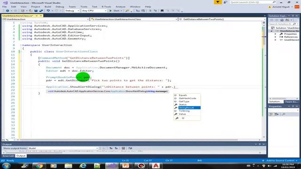Switch to the Solution Explorer bottom tab
This screenshot has height=169, width=301.
pos(276,101)
